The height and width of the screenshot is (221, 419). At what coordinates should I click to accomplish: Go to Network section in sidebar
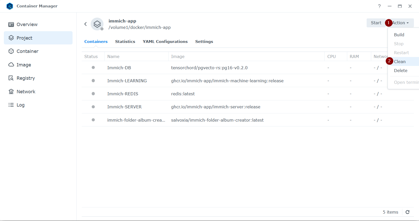tap(38, 91)
